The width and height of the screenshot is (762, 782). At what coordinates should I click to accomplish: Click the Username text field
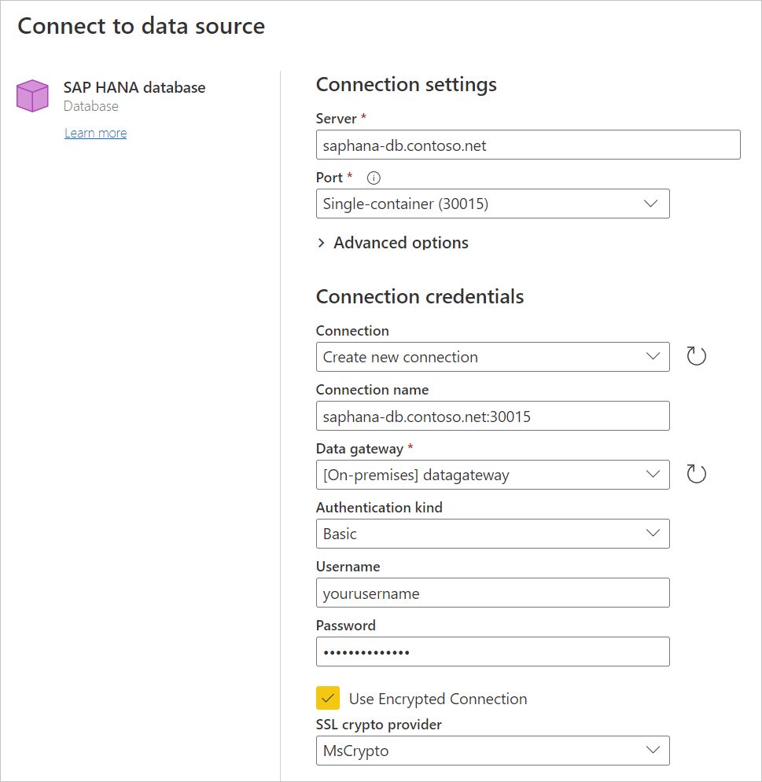pos(492,593)
